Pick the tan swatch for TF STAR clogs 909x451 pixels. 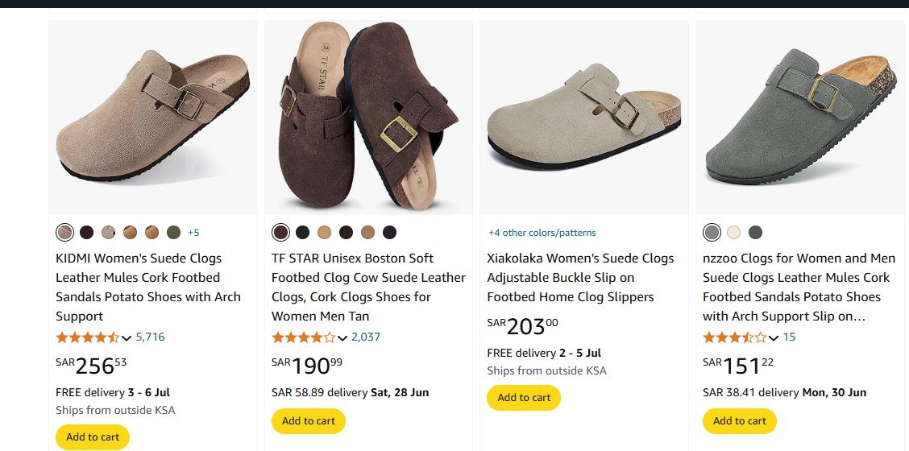324,233
